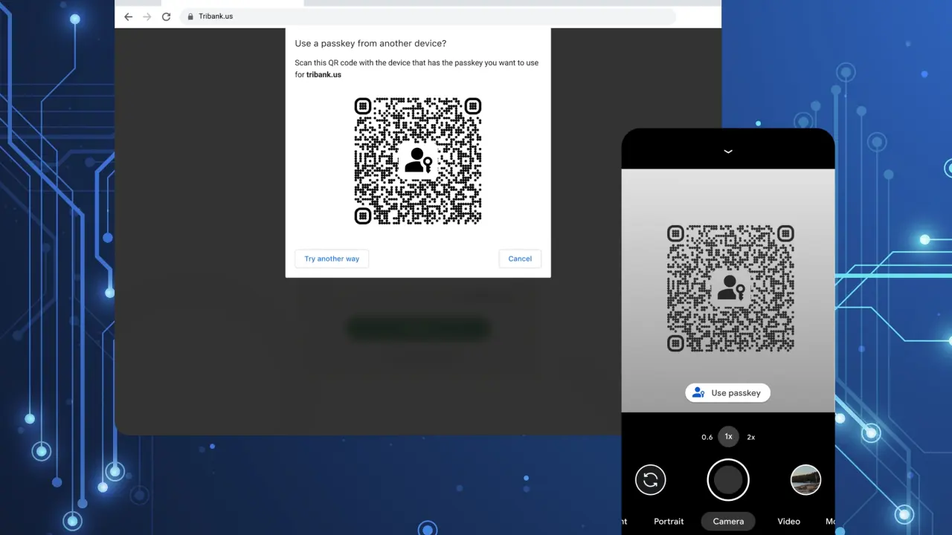Screen dimensions: 952x535
Task: Click the browser forward arrow
Action: pos(147,16)
